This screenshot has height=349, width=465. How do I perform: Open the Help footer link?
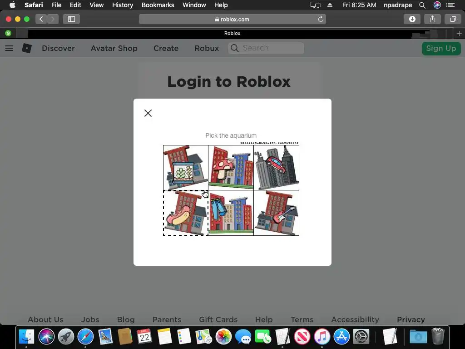point(264,319)
